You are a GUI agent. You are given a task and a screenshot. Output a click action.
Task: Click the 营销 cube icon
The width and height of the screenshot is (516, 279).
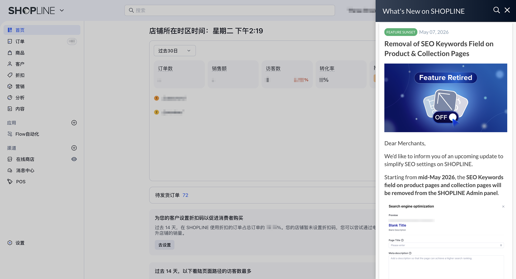[x=10, y=86]
